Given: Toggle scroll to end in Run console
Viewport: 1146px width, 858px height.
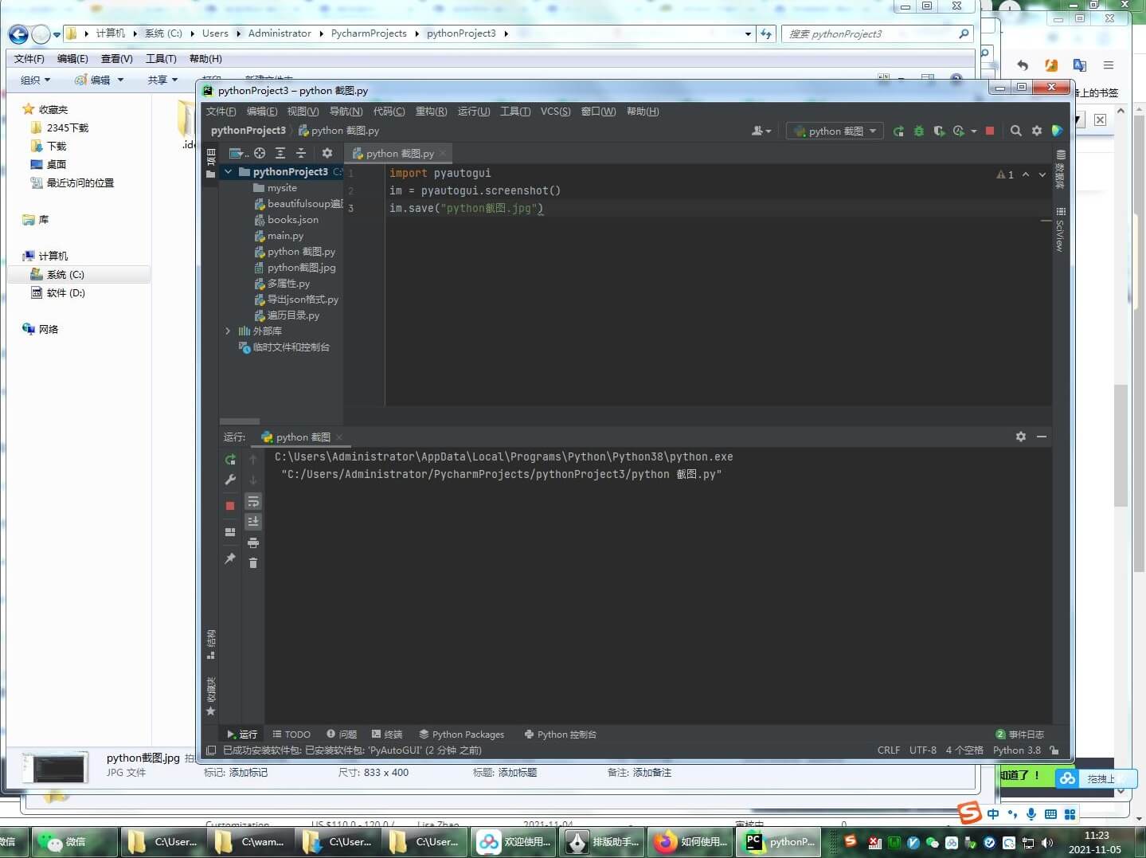Looking at the screenshot, I should [253, 522].
